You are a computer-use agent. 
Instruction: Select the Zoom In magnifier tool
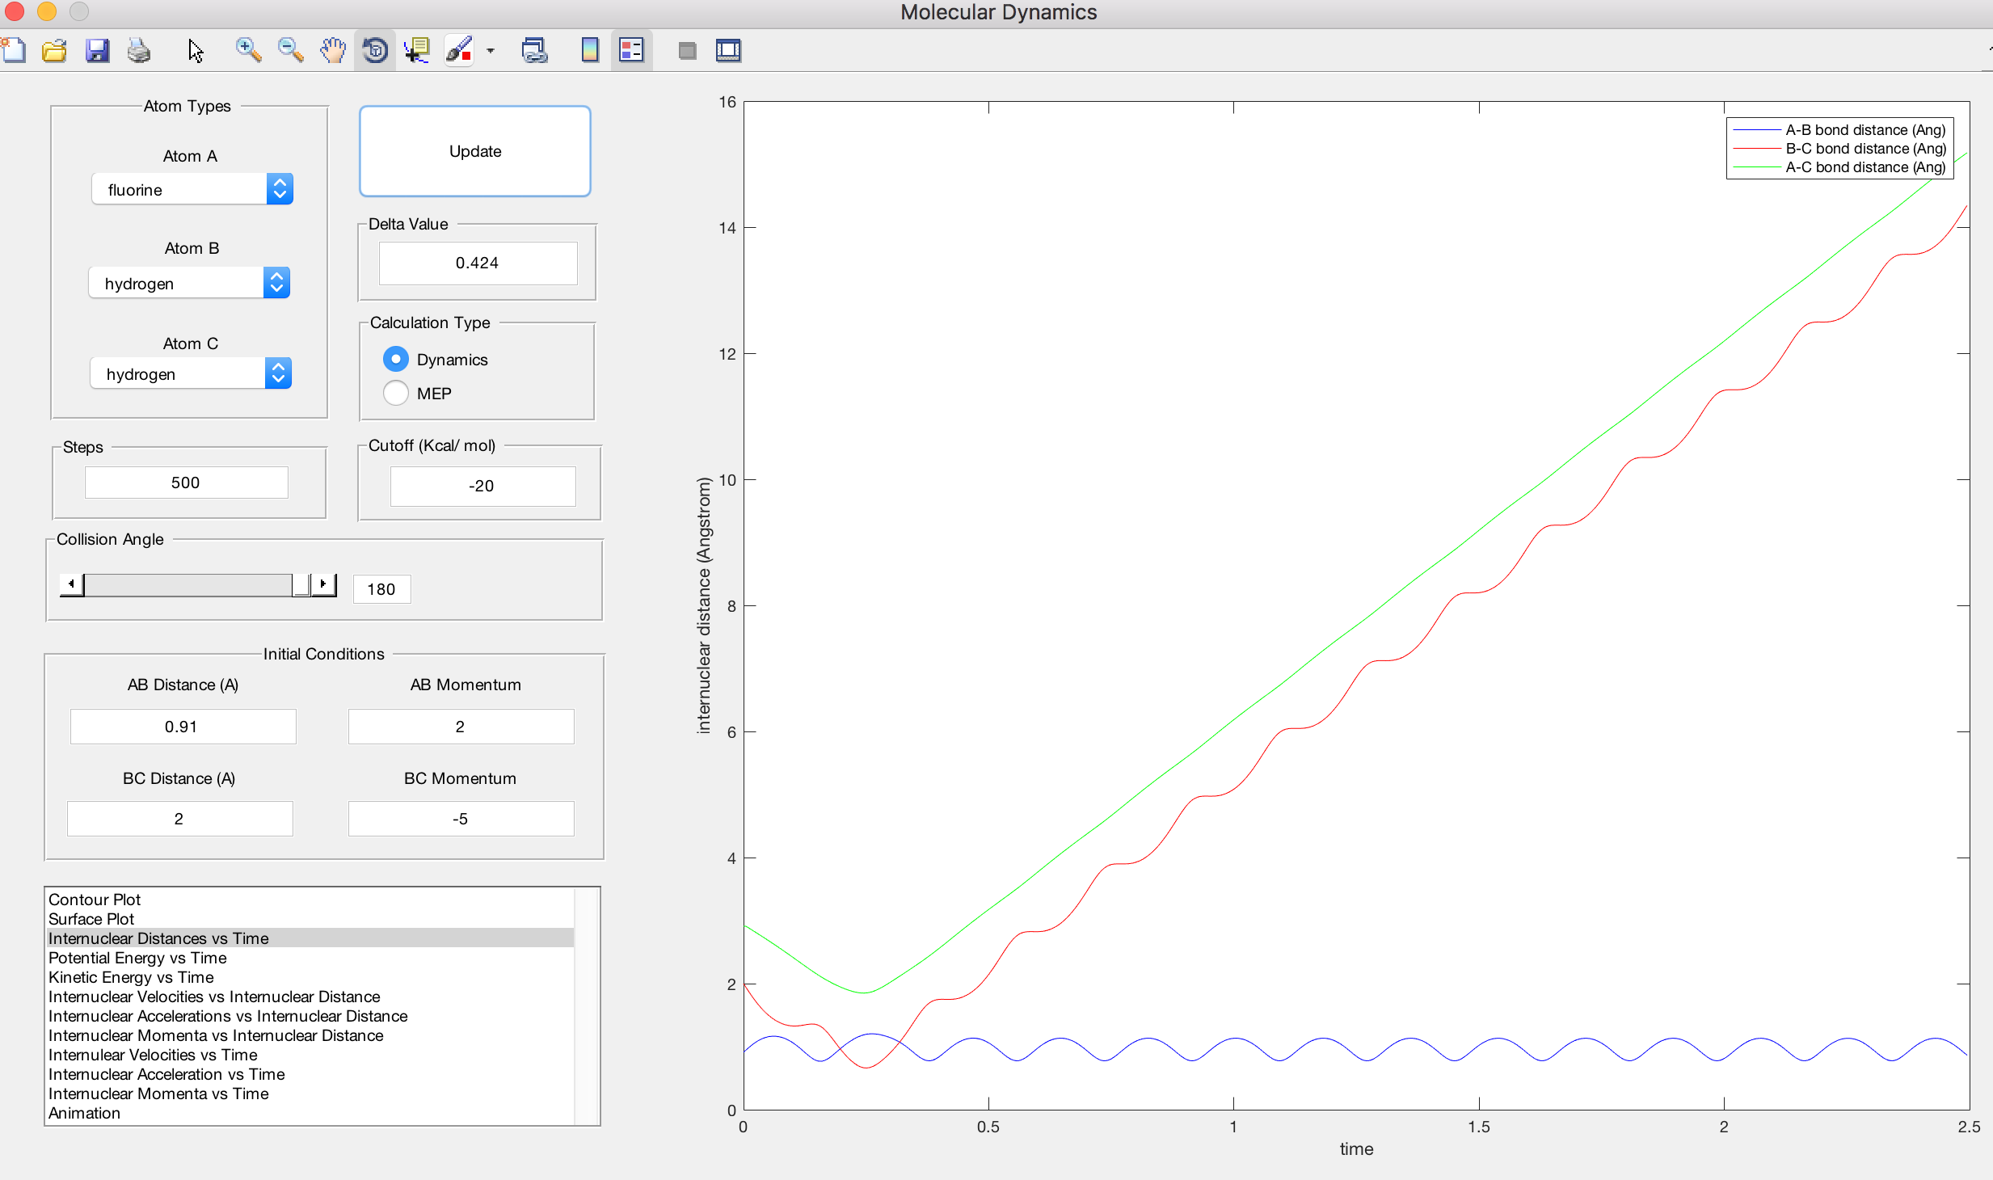[x=248, y=50]
